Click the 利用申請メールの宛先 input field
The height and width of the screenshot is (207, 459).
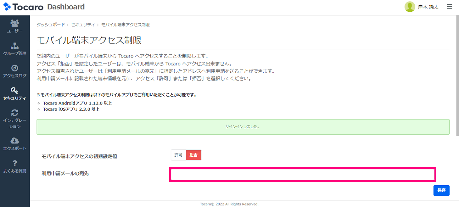302,175
